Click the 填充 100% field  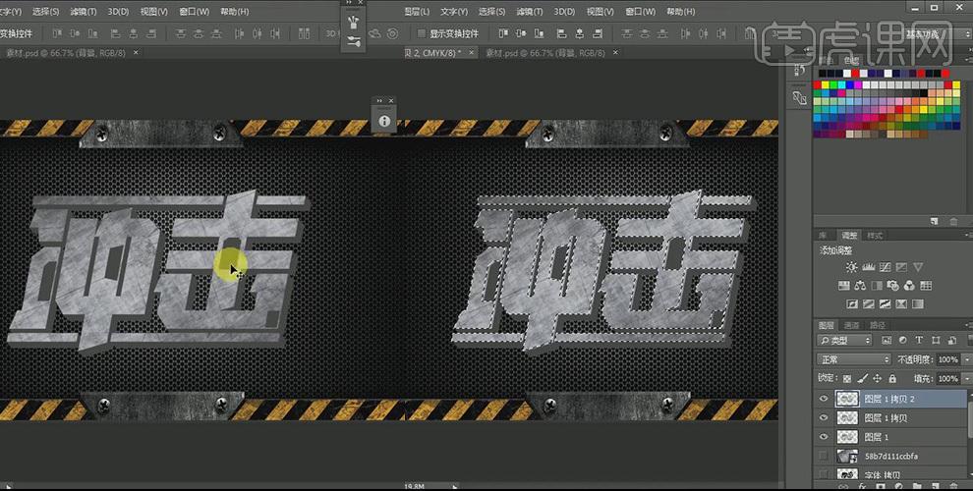[947, 378]
